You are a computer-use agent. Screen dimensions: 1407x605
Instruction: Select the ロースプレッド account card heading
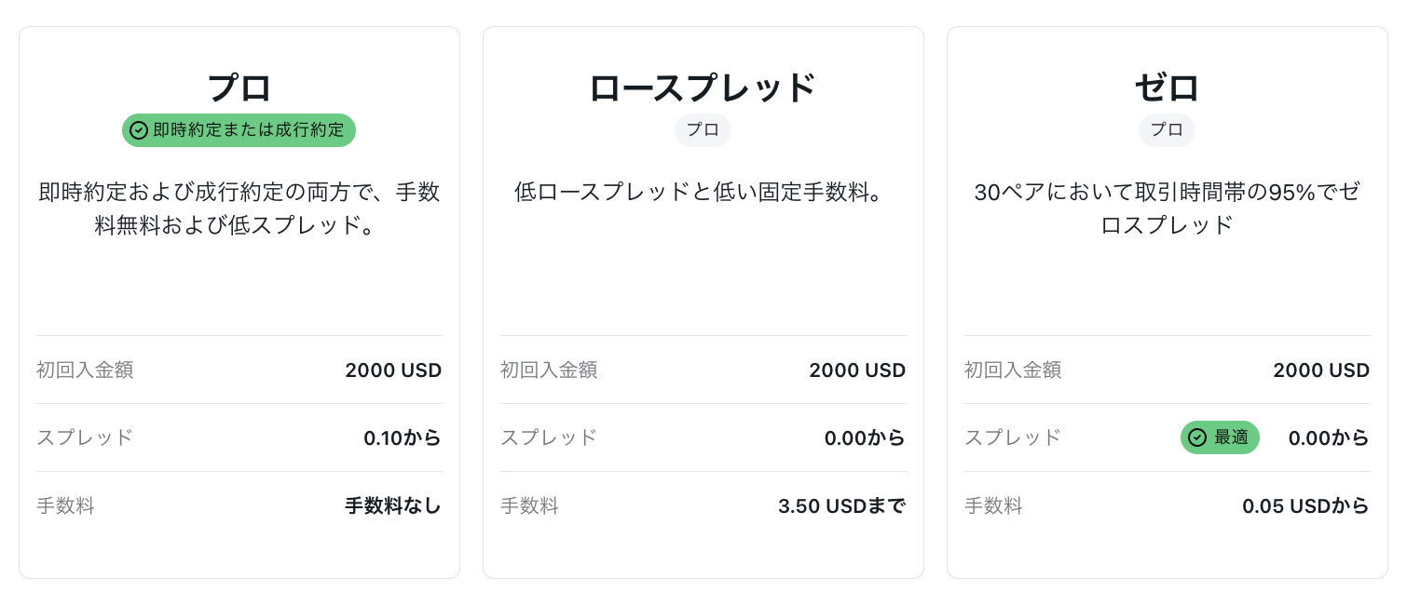coord(703,87)
